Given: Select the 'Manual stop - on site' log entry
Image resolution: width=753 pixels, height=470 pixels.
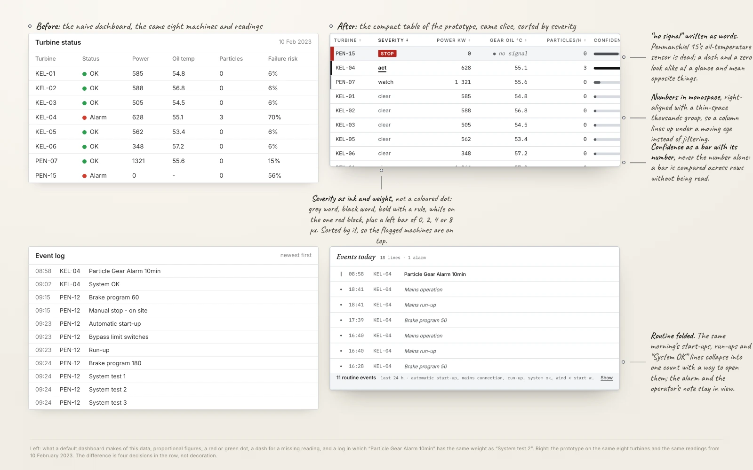Looking at the screenshot, I should point(173,311).
